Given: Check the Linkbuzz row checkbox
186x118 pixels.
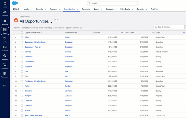Looking at the screenshot, I should (x=22, y=101).
